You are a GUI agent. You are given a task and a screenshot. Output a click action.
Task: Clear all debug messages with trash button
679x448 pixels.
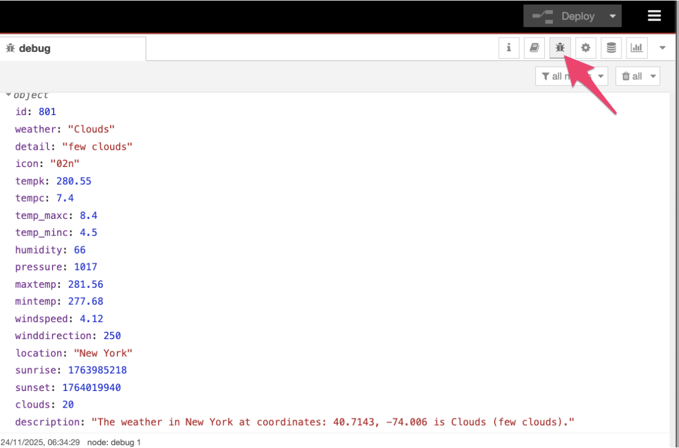coord(632,76)
